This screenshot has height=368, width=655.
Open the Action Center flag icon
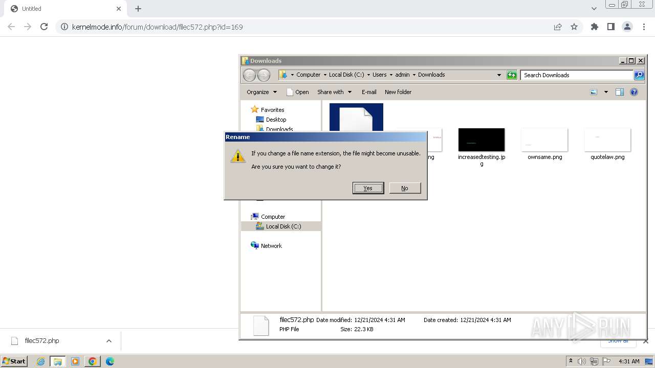[x=606, y=361]
